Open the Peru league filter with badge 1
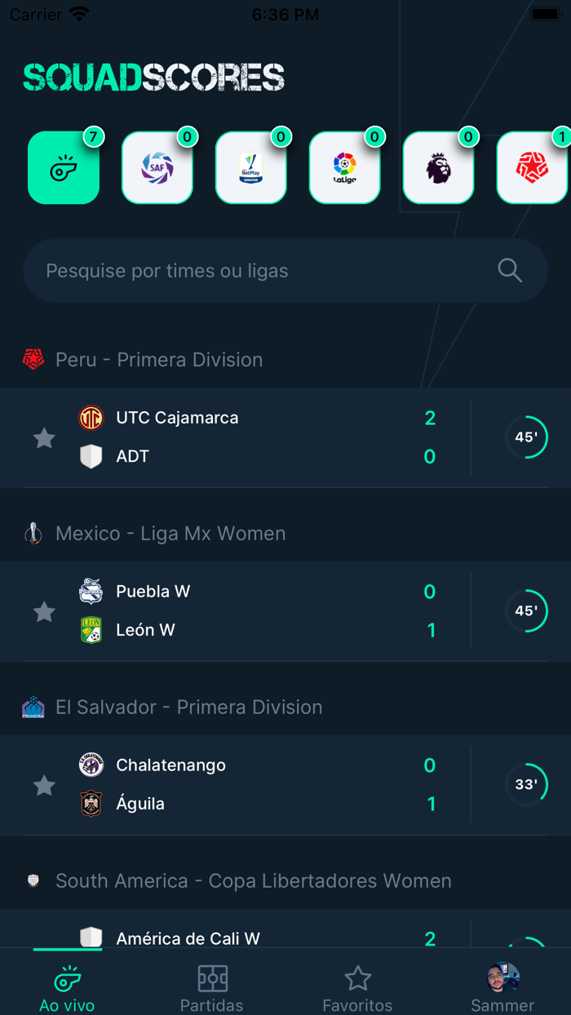The width and height of the screenshot is (571, 1015). tap(533, 168)
